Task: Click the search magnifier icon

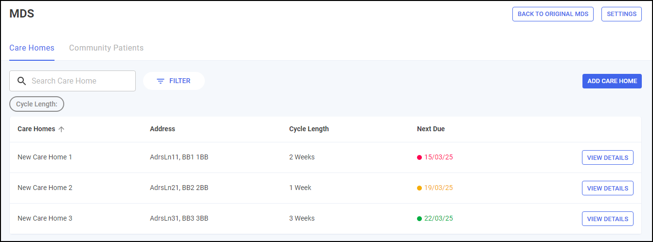Action: [x=21, y=81]
